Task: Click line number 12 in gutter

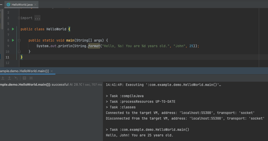Action: [x=7, y=63]
